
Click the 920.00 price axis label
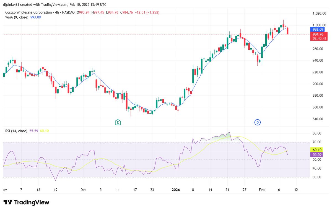pyautogui.click(x=318, y=72)
